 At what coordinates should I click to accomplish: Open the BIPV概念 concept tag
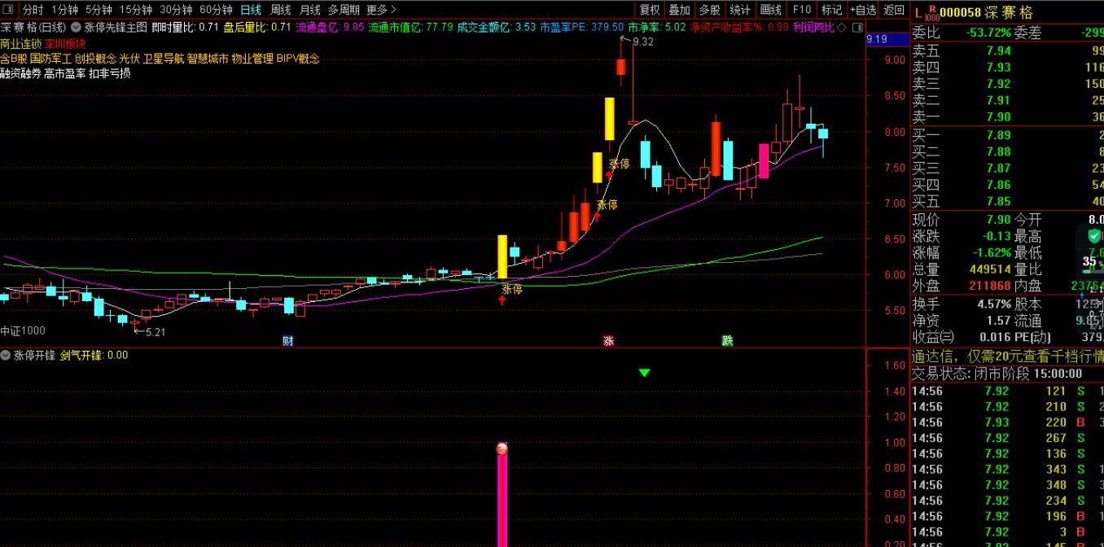coord(298,59)
